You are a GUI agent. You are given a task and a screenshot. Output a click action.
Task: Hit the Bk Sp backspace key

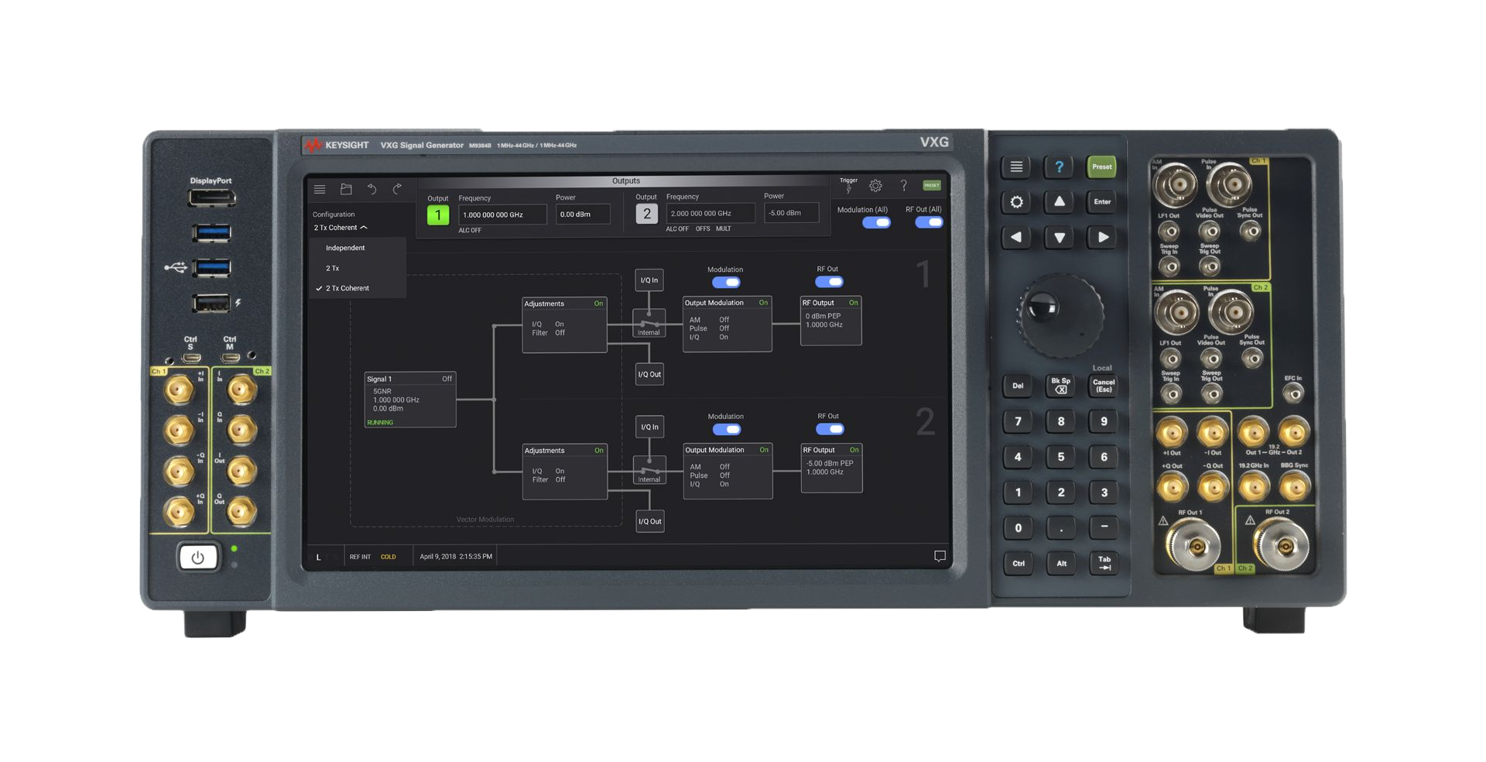point(1060,385)
